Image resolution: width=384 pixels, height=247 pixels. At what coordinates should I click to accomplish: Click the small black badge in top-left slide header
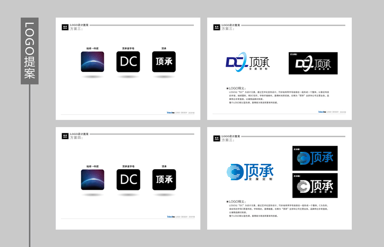tap(65, 27)
